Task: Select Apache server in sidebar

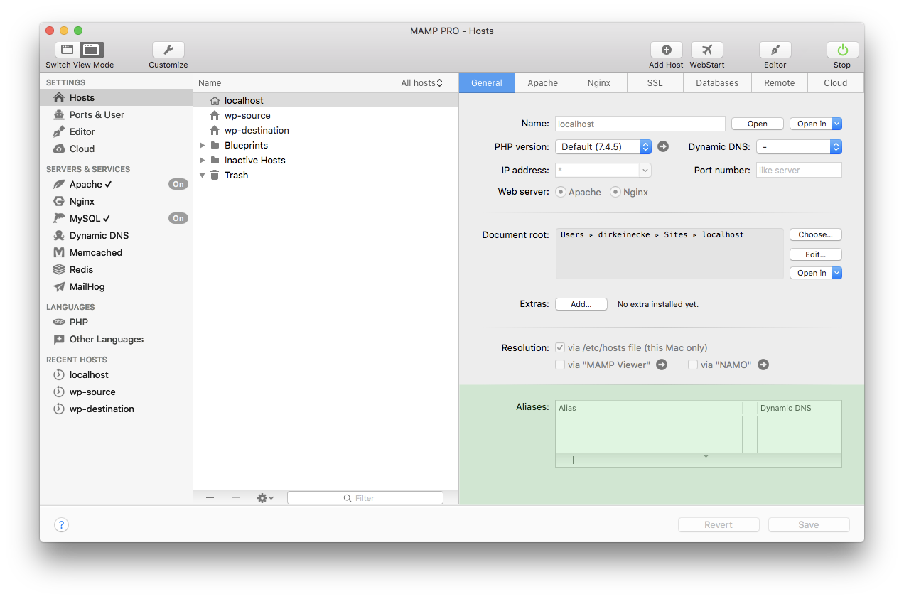Action: point(116,184)
